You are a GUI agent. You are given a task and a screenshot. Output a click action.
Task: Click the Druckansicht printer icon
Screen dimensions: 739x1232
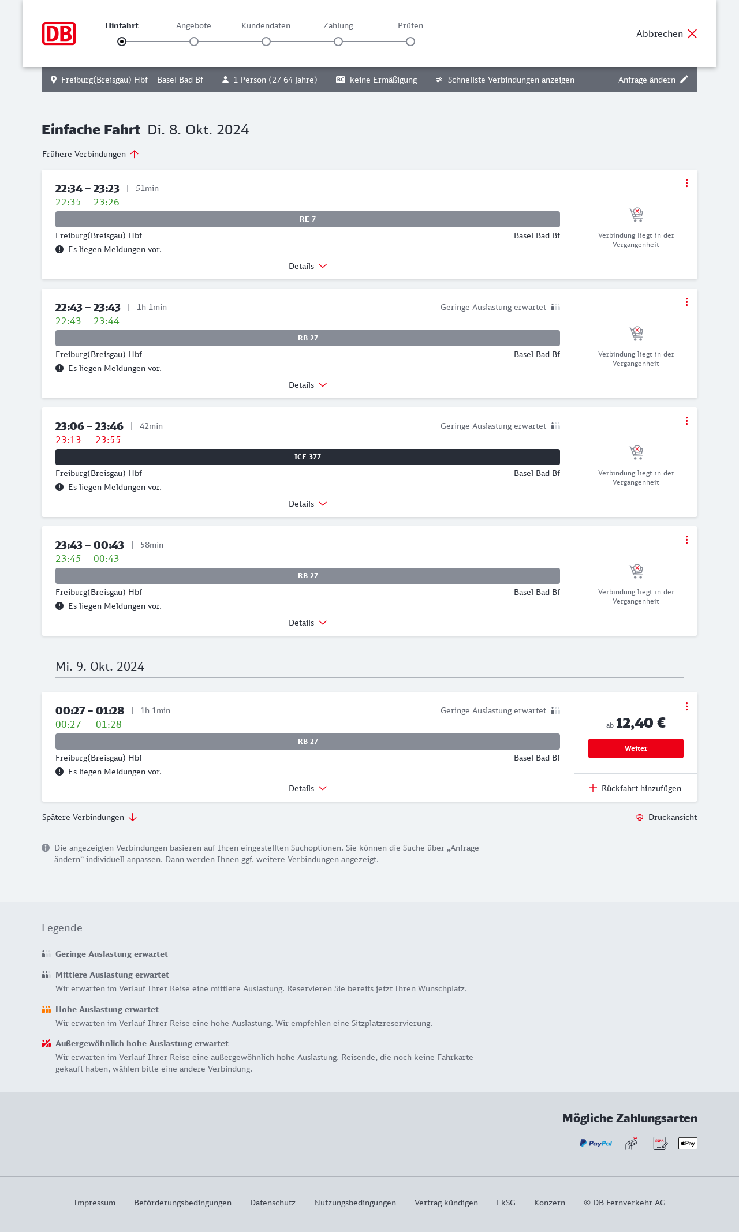pyautogui.click(x=640, y=817)
